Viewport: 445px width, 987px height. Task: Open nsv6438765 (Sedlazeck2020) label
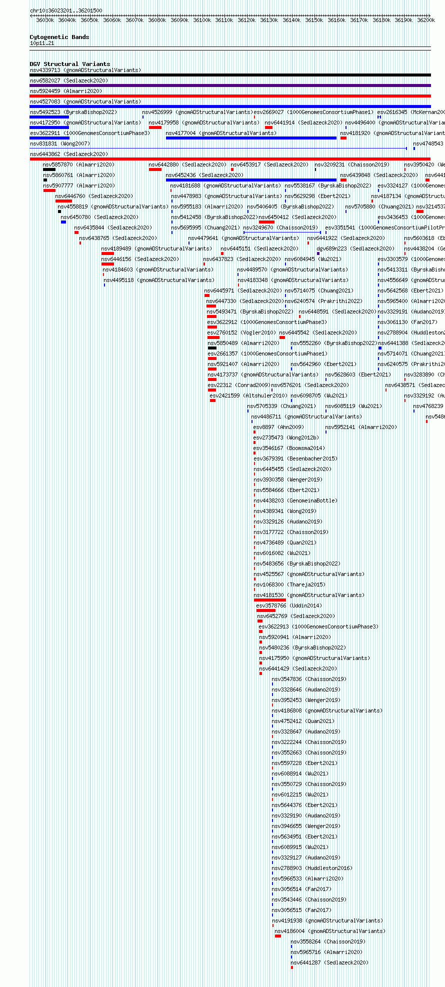pyautogui.click(x=118, y=238)
